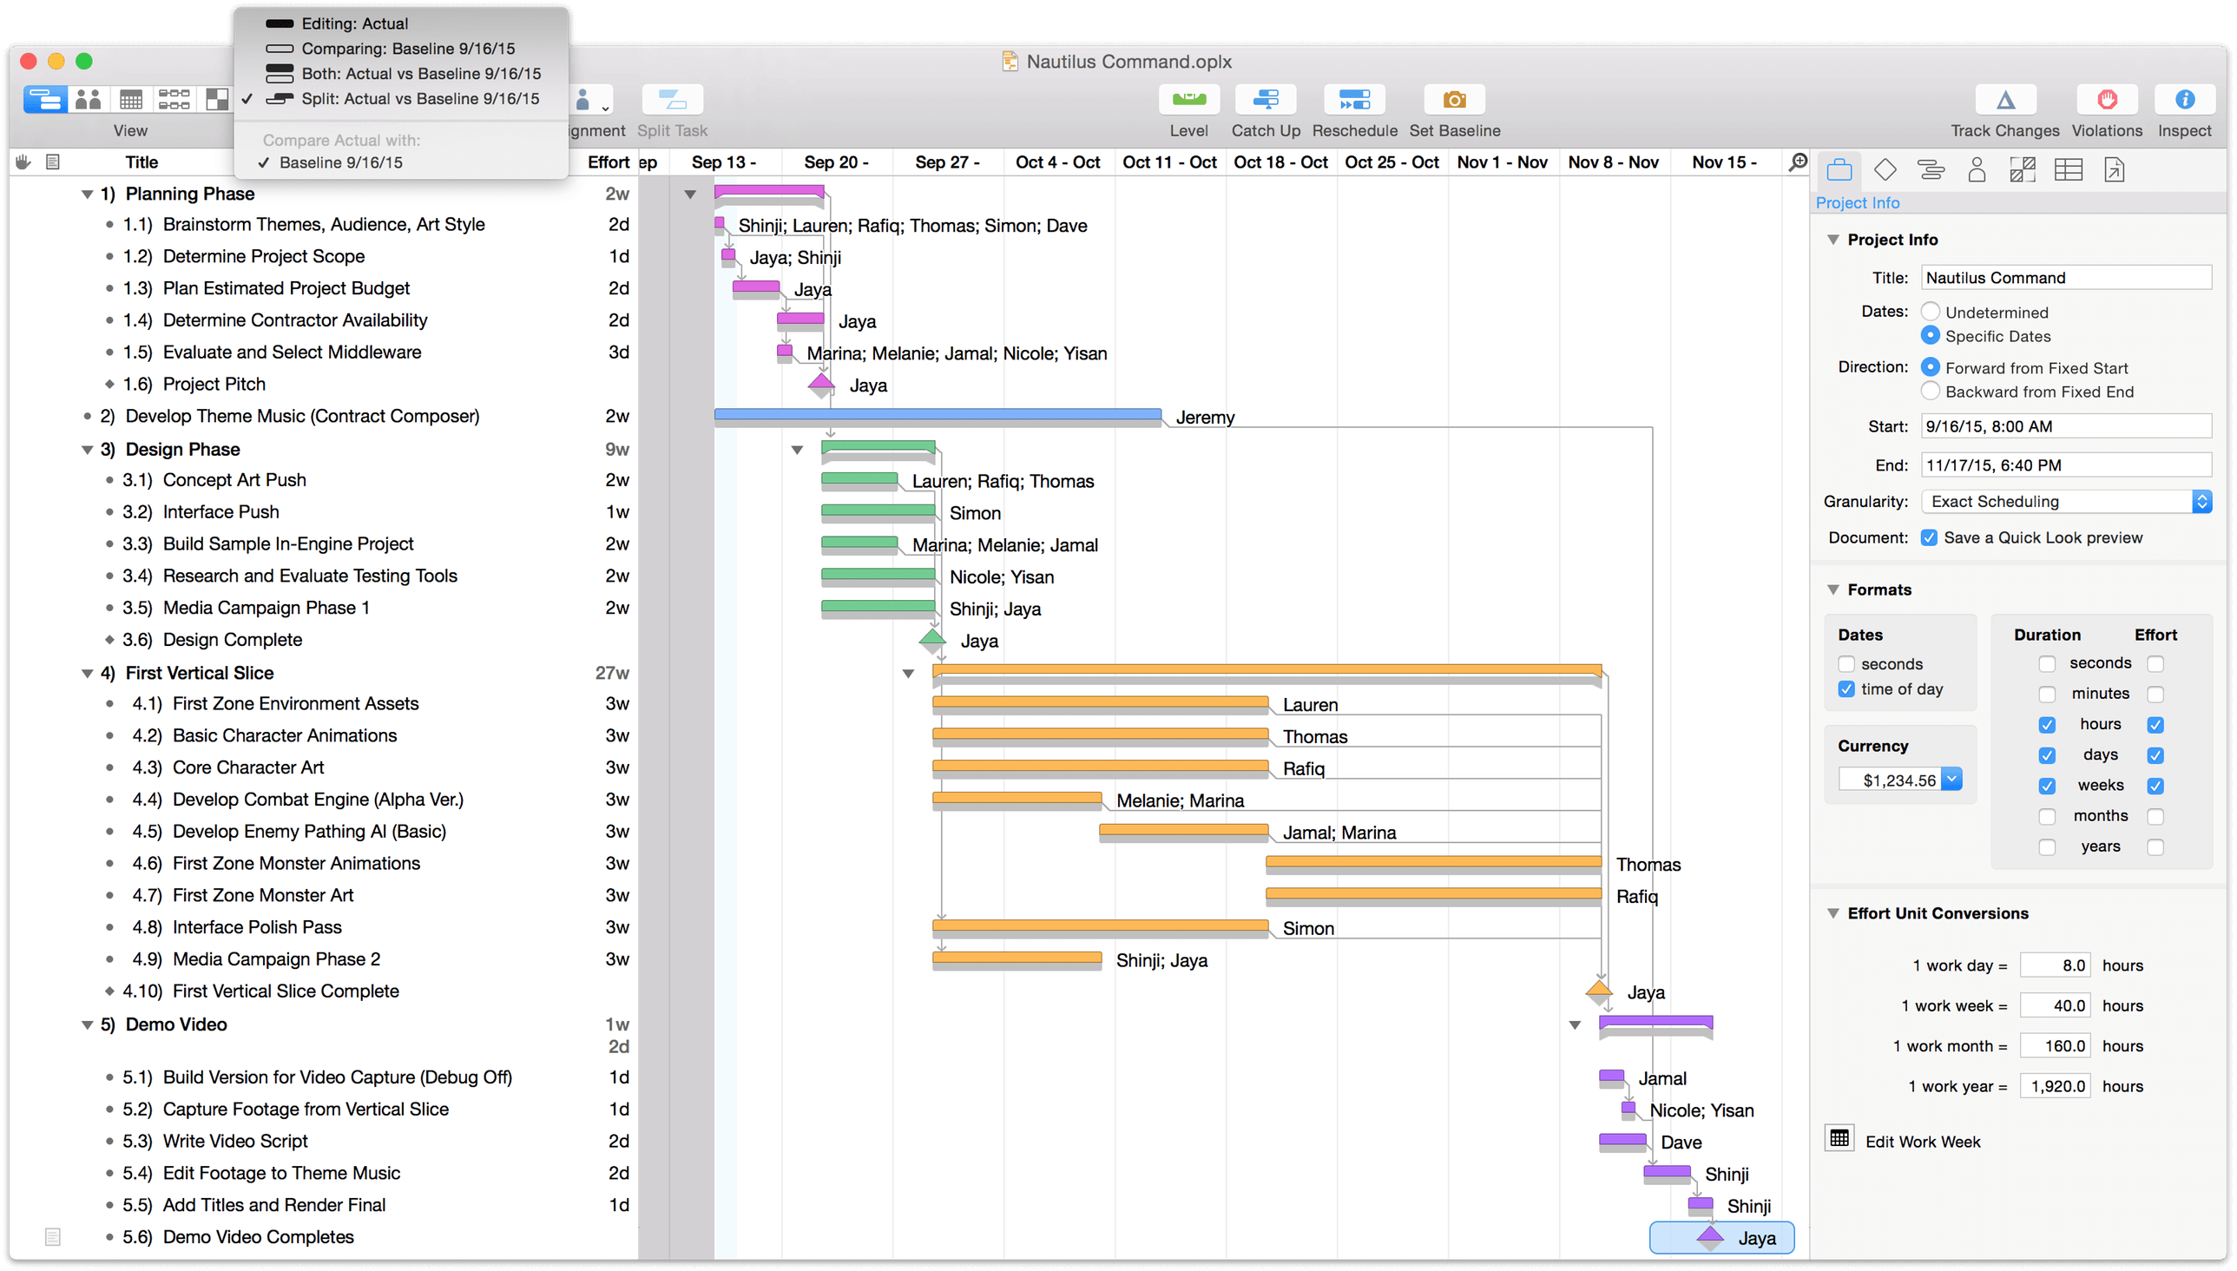Collapse the Design Phase group
Screen dimensions: 2237x1271
click(x=88, y=450)
